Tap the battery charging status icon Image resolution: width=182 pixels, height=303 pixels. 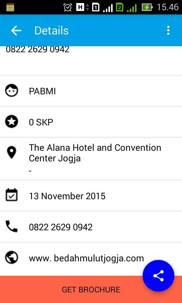point(147,7)
